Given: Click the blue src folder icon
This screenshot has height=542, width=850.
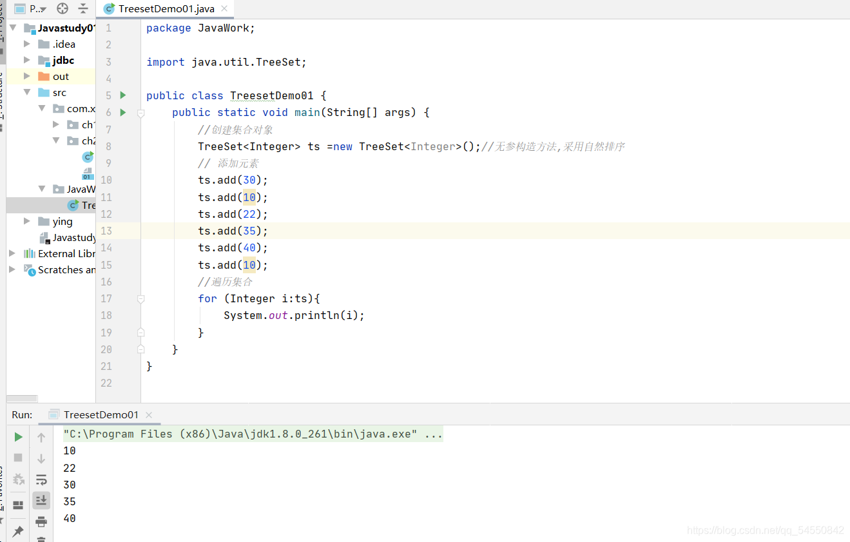Looking at the screenshot, I should 44,93.
